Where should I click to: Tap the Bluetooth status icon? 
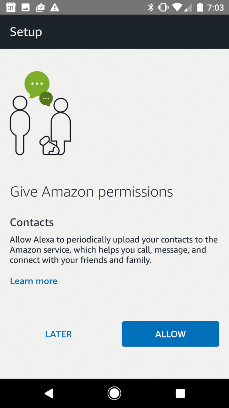151,7
